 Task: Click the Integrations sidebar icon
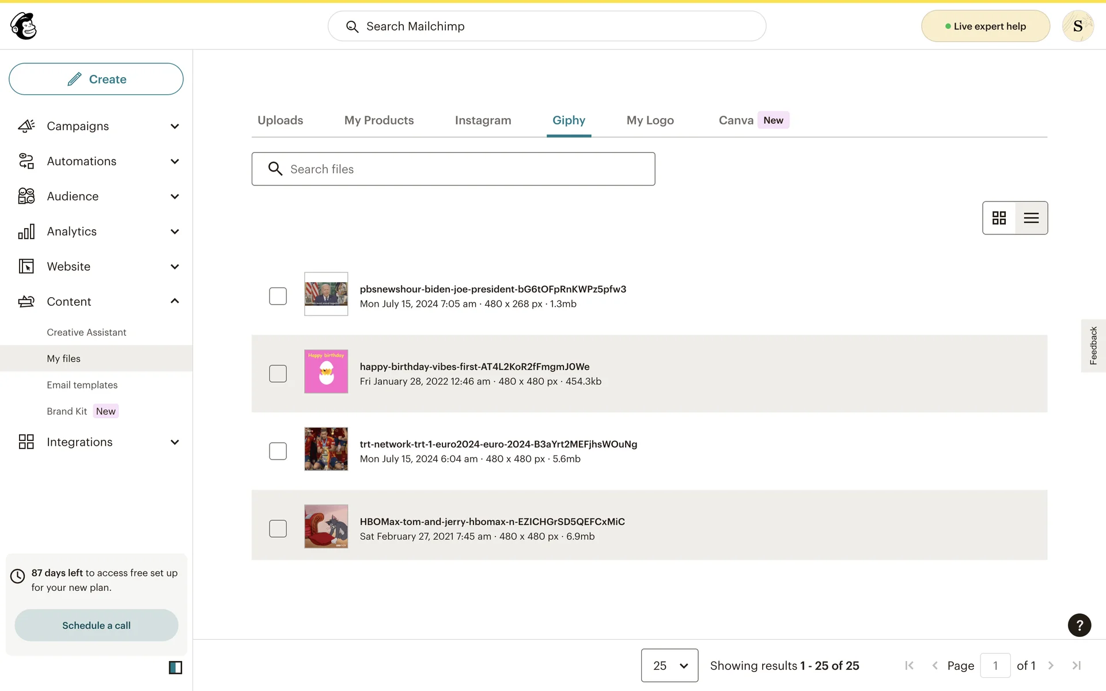(26, 442)
